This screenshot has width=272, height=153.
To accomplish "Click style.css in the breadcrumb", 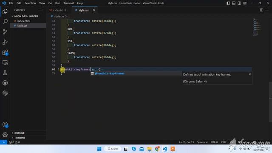I will click(59, 16).
